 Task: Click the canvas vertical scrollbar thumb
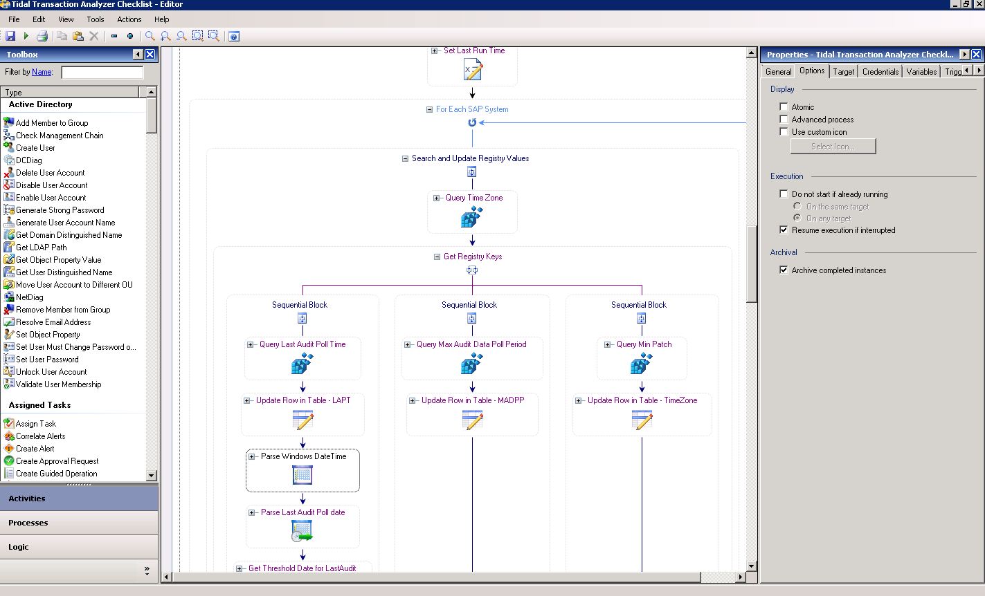tap(752, 264)
